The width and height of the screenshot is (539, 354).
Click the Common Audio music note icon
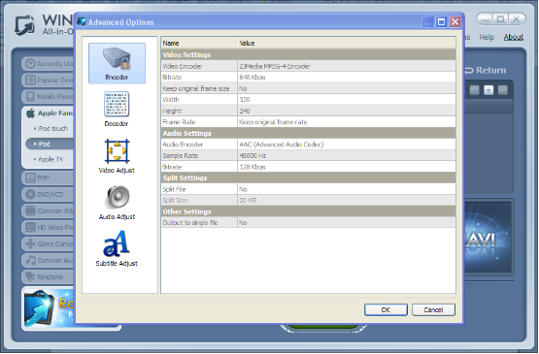[x=31, y=260]
